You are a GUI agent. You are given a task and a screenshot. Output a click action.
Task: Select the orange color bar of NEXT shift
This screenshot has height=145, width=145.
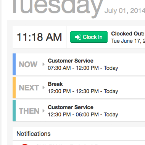(x=14, y=87)
